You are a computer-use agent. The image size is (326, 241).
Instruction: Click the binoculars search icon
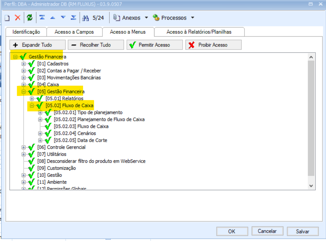coord(85,18)
